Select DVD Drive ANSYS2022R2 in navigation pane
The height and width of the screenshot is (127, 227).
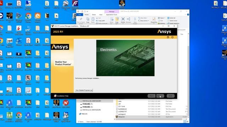click(x=90, y=110)
